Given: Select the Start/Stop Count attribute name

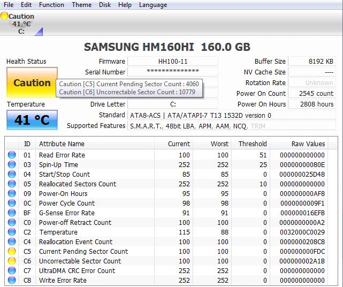Looking at the screenshot, I should (64, 174).
